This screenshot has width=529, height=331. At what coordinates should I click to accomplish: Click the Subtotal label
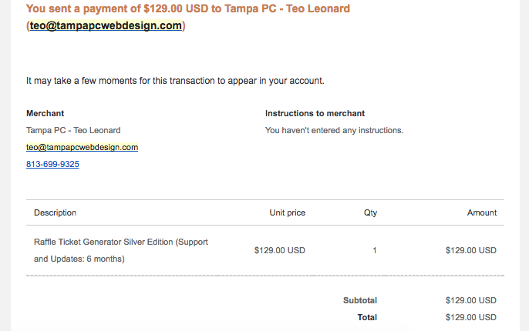(359, 300)
